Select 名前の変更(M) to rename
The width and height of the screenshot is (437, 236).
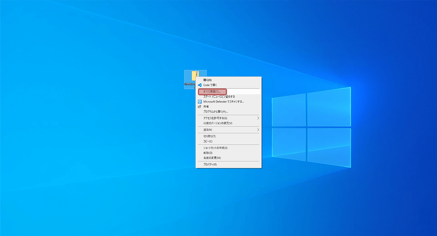(x=212, y=158)
